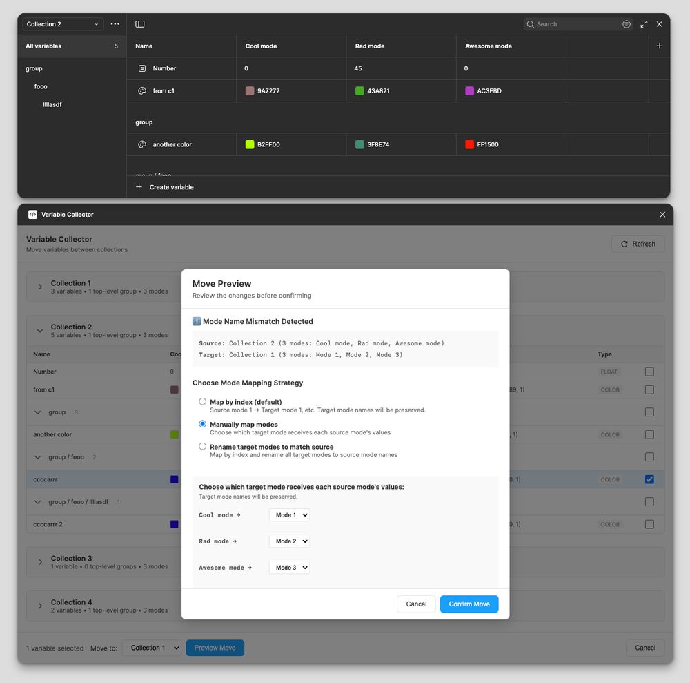Open the 9A7272 color swatch
Screen dimensions: 690x683
pyautogui.click(x=250, y=91)
